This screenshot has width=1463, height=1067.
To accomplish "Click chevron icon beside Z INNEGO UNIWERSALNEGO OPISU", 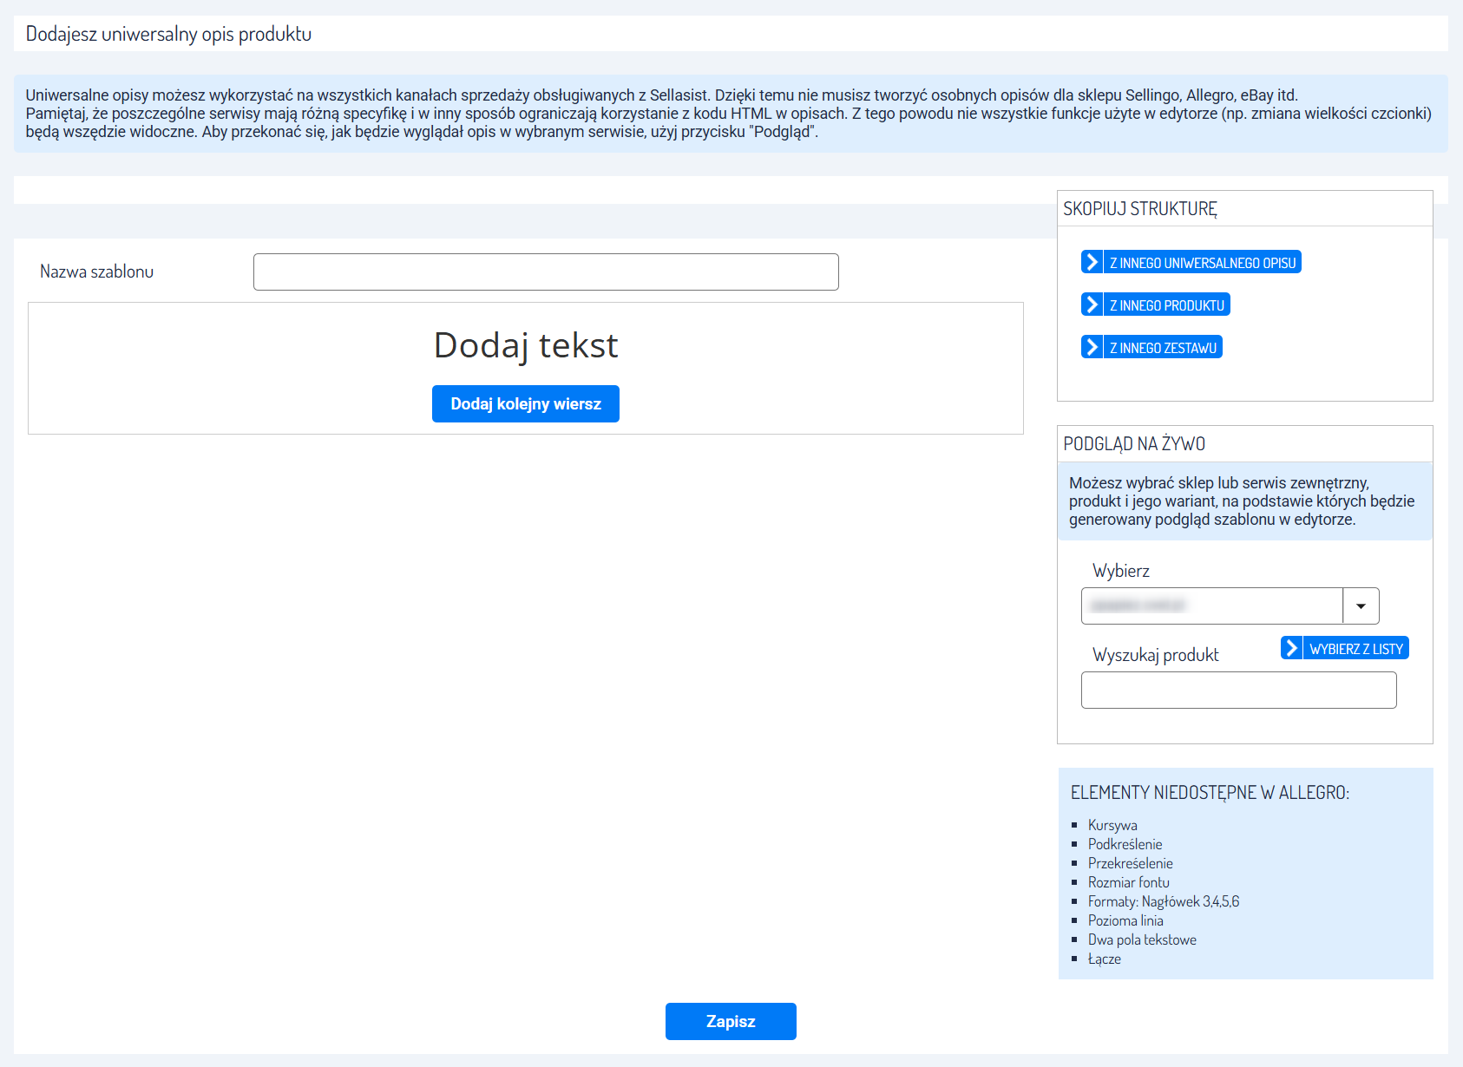I will (1092, 262).
